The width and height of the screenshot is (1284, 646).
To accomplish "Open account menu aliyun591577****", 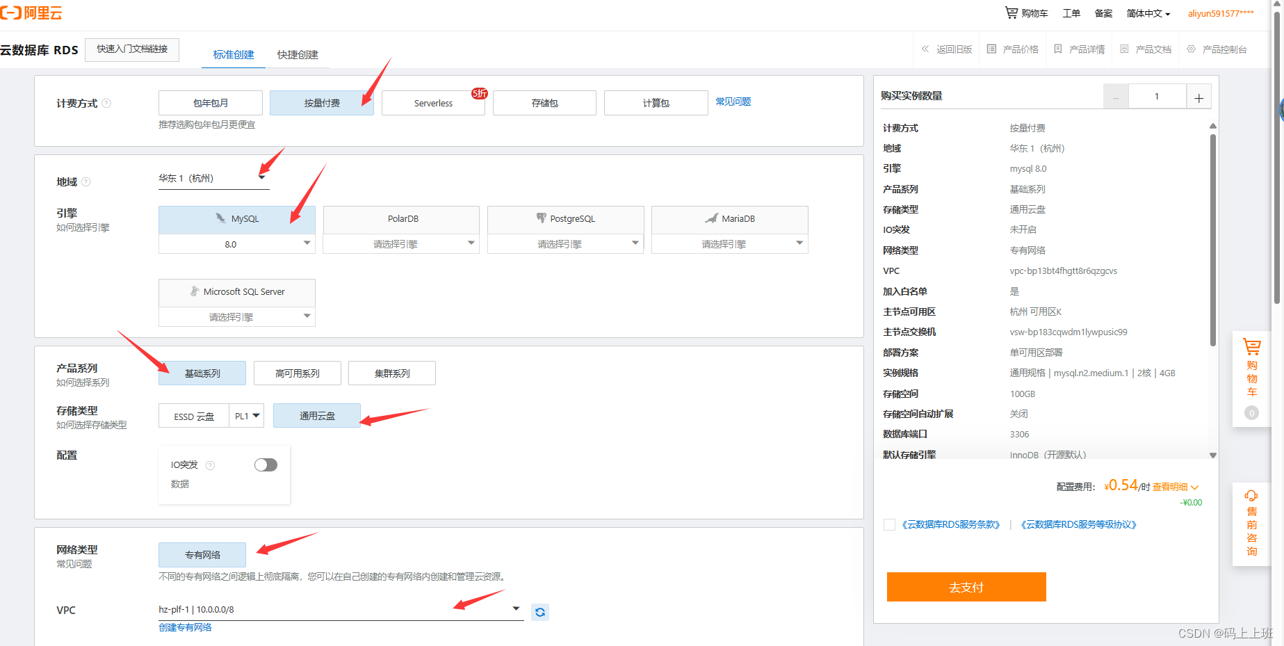I will click(x=1221, y=13).
